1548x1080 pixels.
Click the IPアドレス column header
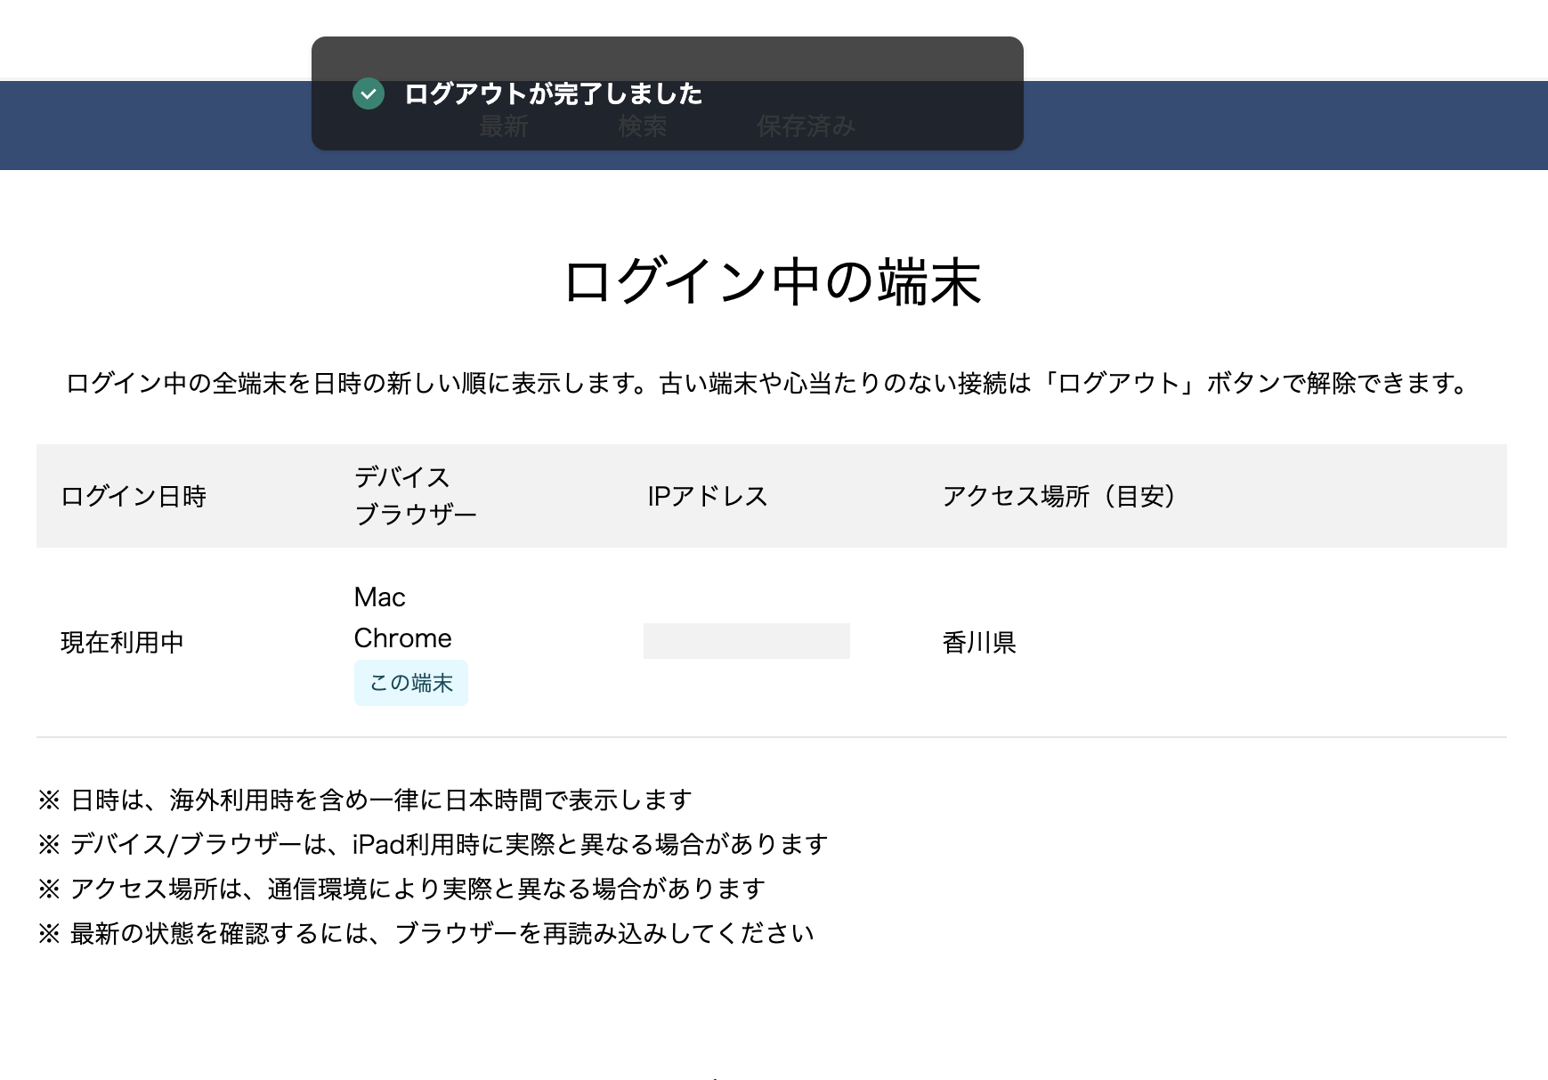pos(708,497)
